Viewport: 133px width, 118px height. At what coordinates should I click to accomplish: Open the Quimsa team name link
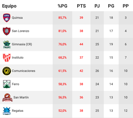(17, 18)
